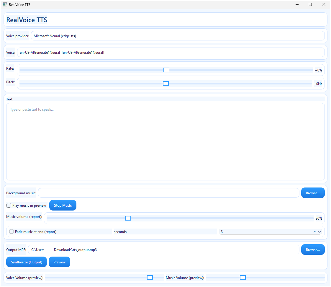Maximize the RealVoice TTS window
This screenshot has width=331, height=287.
(310, 4)
